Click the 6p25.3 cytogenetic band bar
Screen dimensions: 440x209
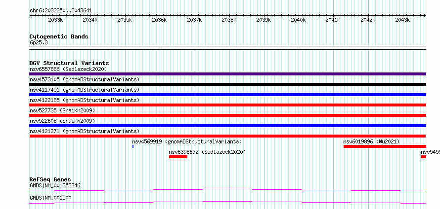227,48
